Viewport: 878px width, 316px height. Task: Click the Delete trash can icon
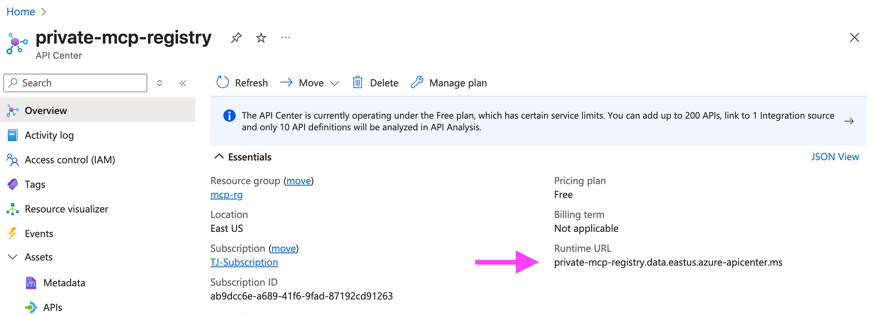click(358, 82)
